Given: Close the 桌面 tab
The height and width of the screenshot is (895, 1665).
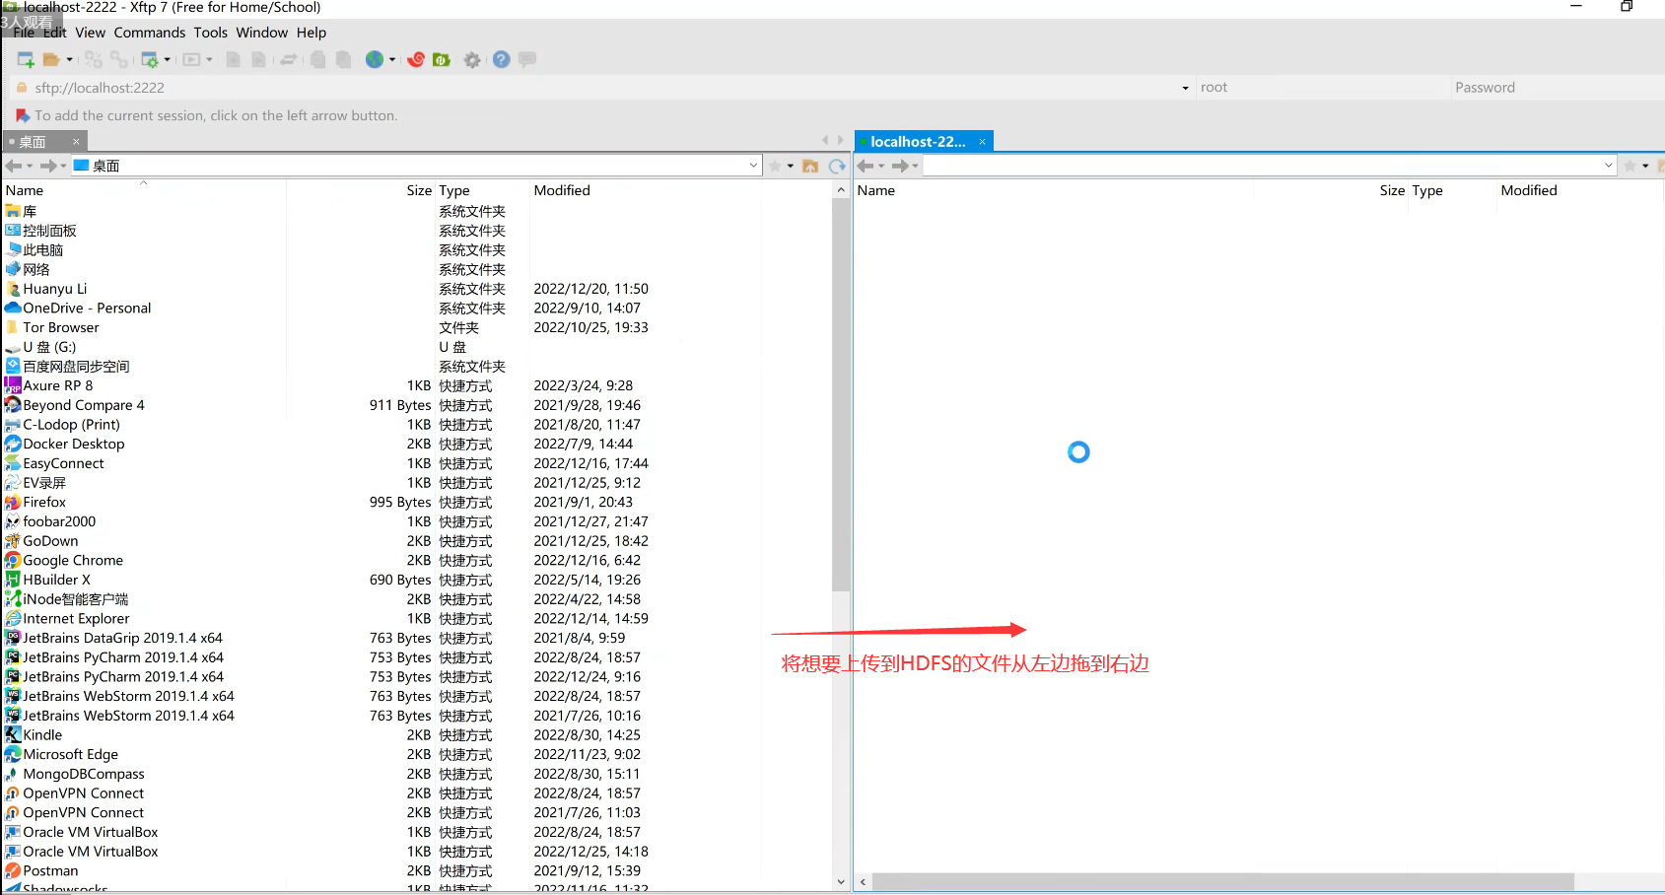Looking at the screenshot, I should point(76,142).
